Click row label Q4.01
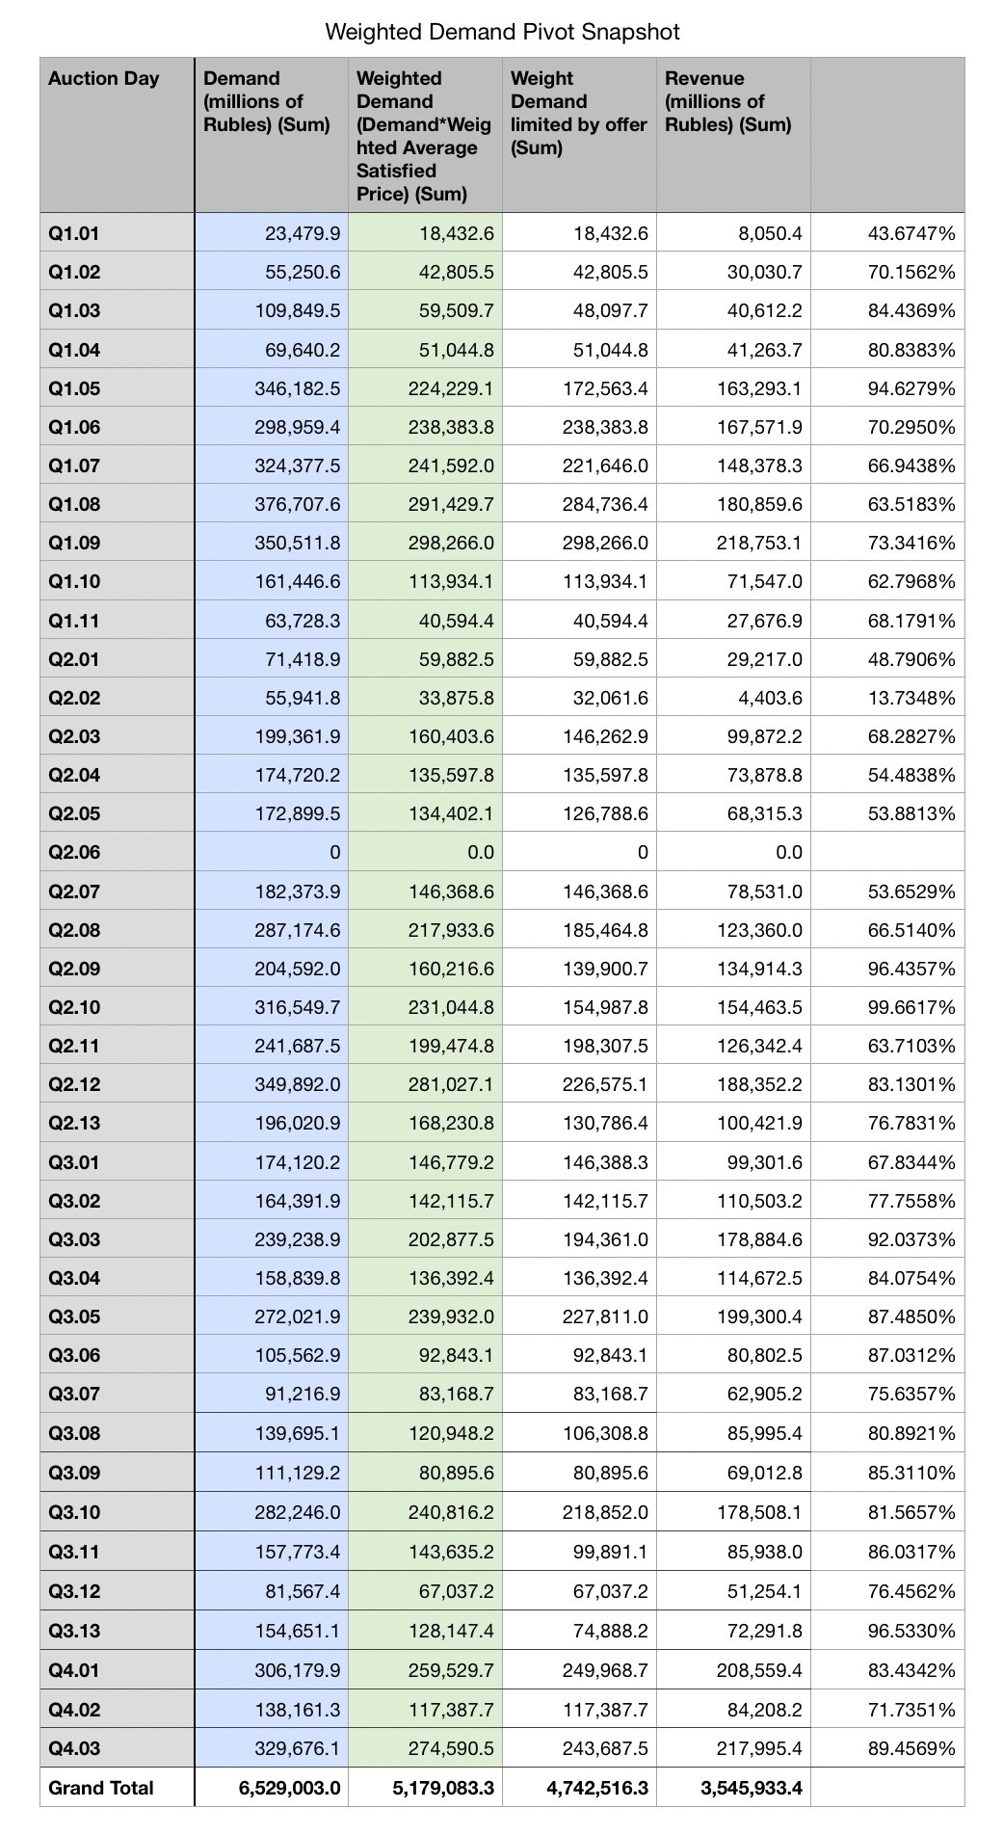The width and height of the screenshot is (1003, 1835). pyautogui.click(x=117, y=1669)
